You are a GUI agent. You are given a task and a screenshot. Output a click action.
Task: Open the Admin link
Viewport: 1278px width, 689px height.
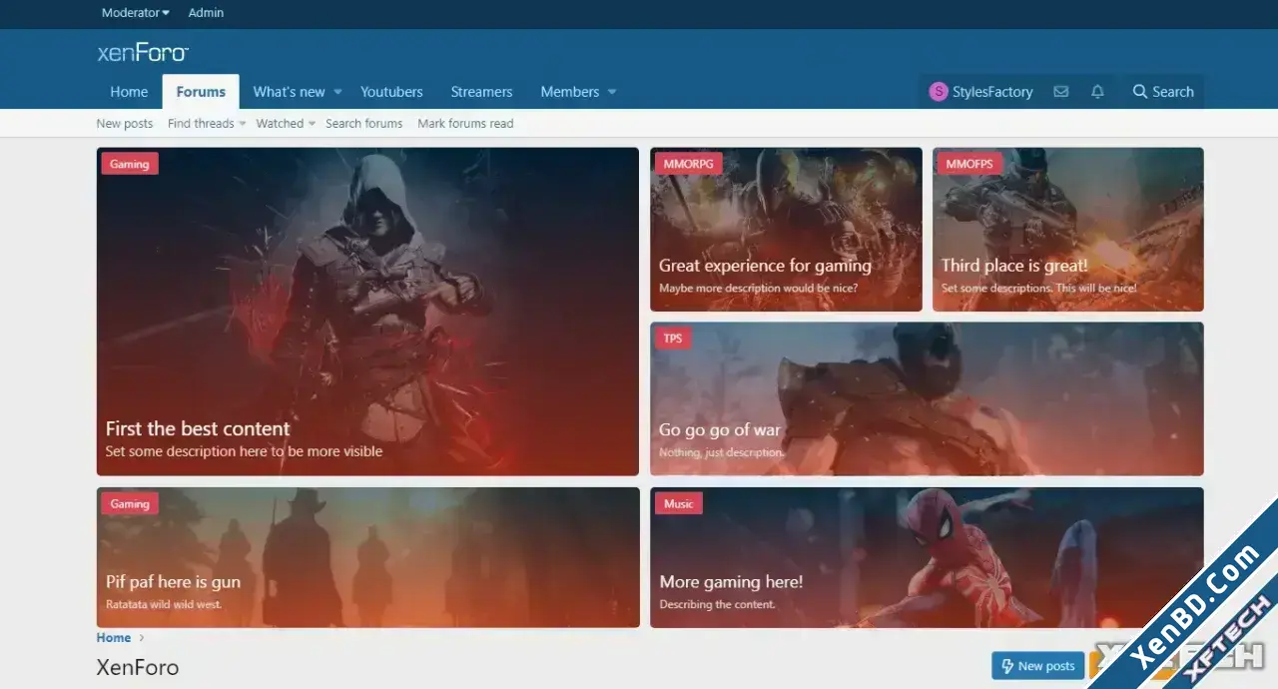(x=206, y=13)
